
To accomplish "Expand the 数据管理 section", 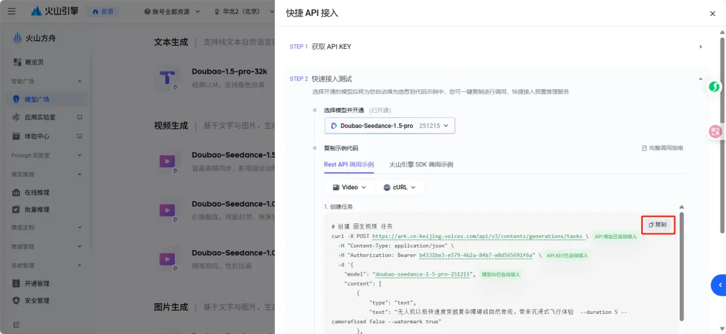I will click(x=79, y=247).
